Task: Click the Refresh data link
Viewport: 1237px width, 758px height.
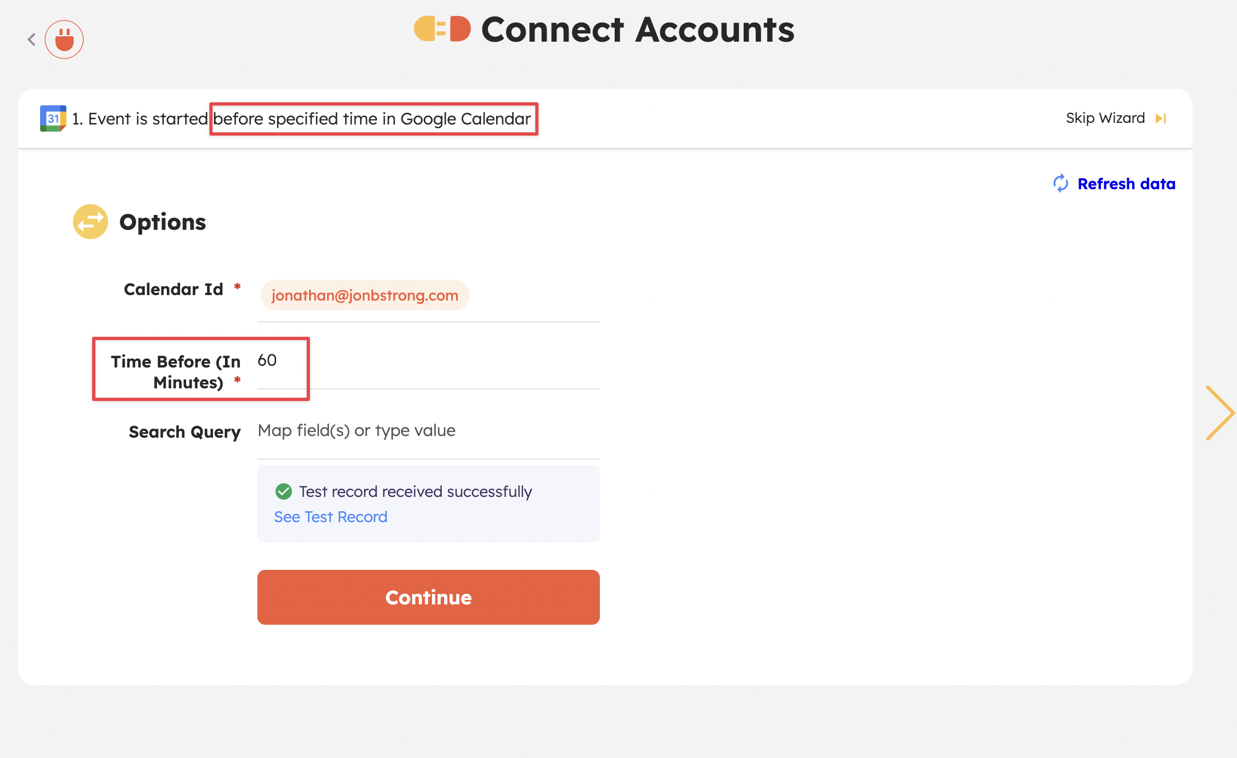Action: pos(1126,184)
